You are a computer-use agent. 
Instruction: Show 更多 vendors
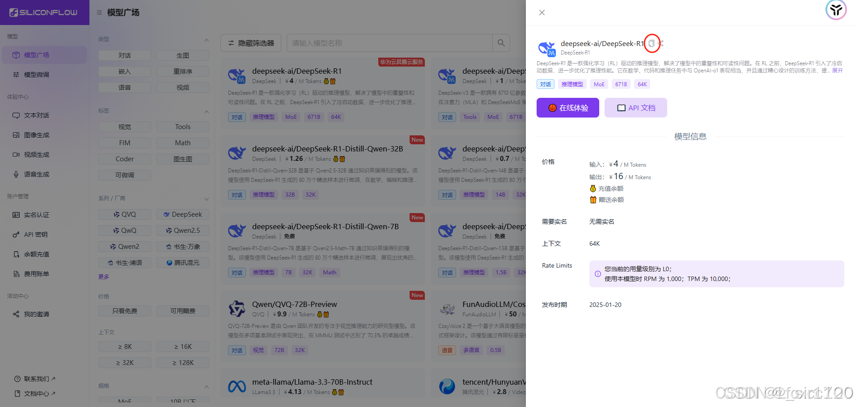(104, 277)
